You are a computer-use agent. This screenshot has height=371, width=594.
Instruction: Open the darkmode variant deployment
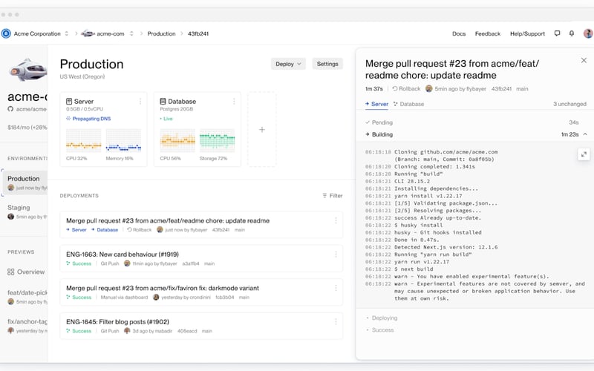[x=201, y=292]
